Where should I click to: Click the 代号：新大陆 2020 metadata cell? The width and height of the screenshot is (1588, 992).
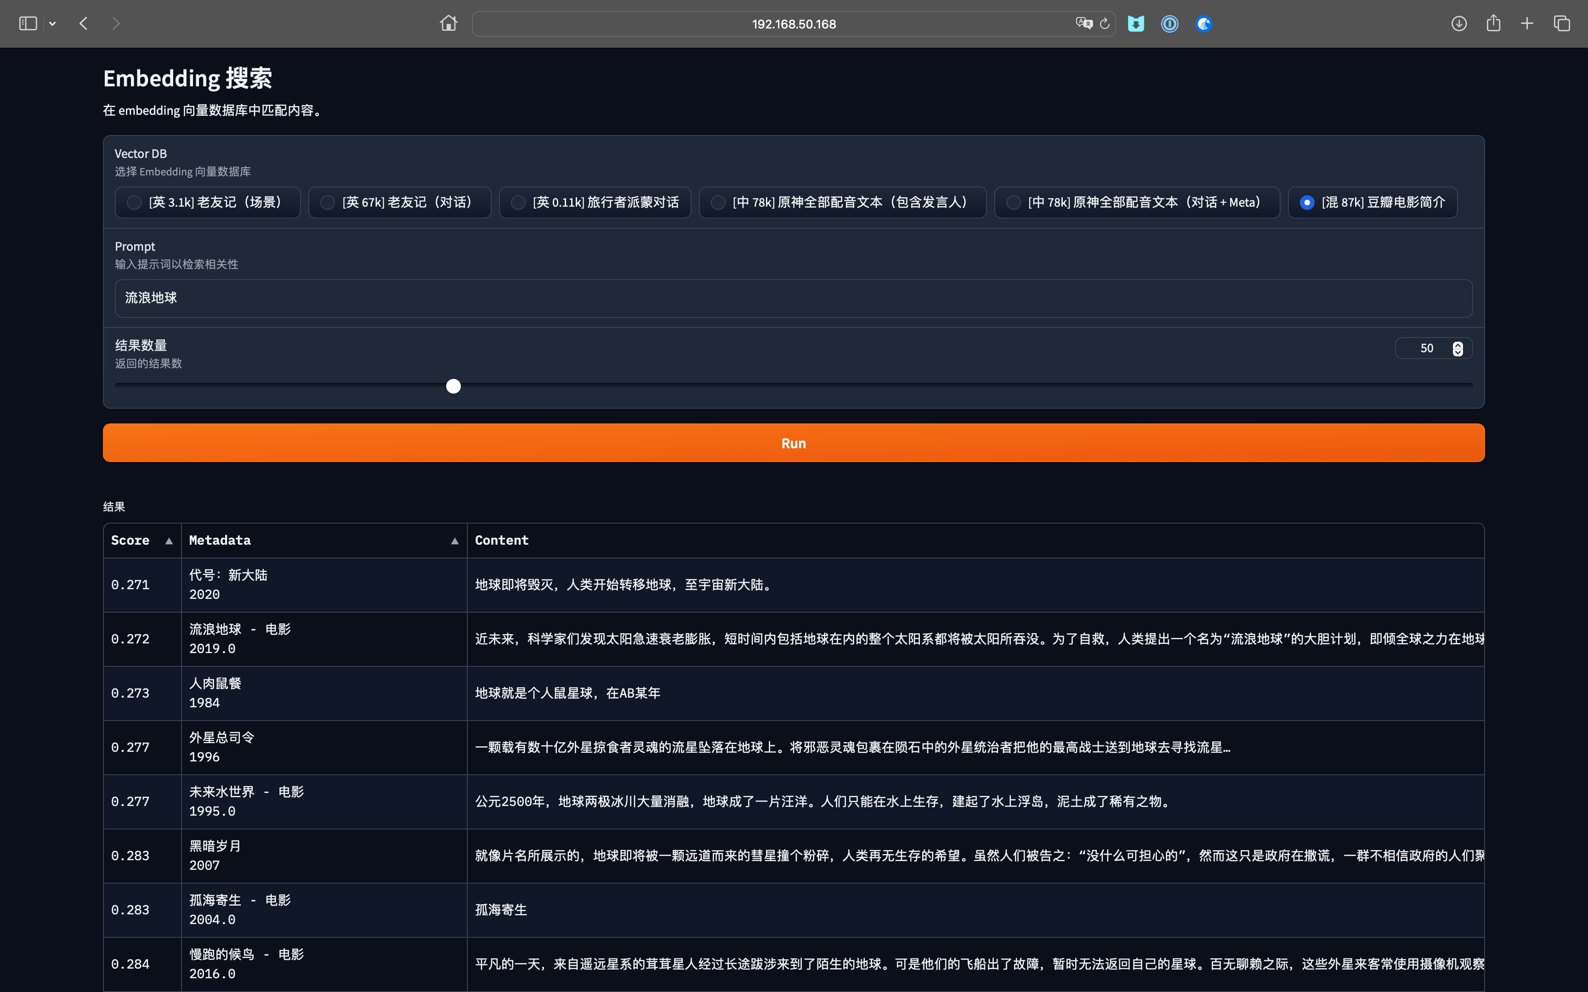324,585
